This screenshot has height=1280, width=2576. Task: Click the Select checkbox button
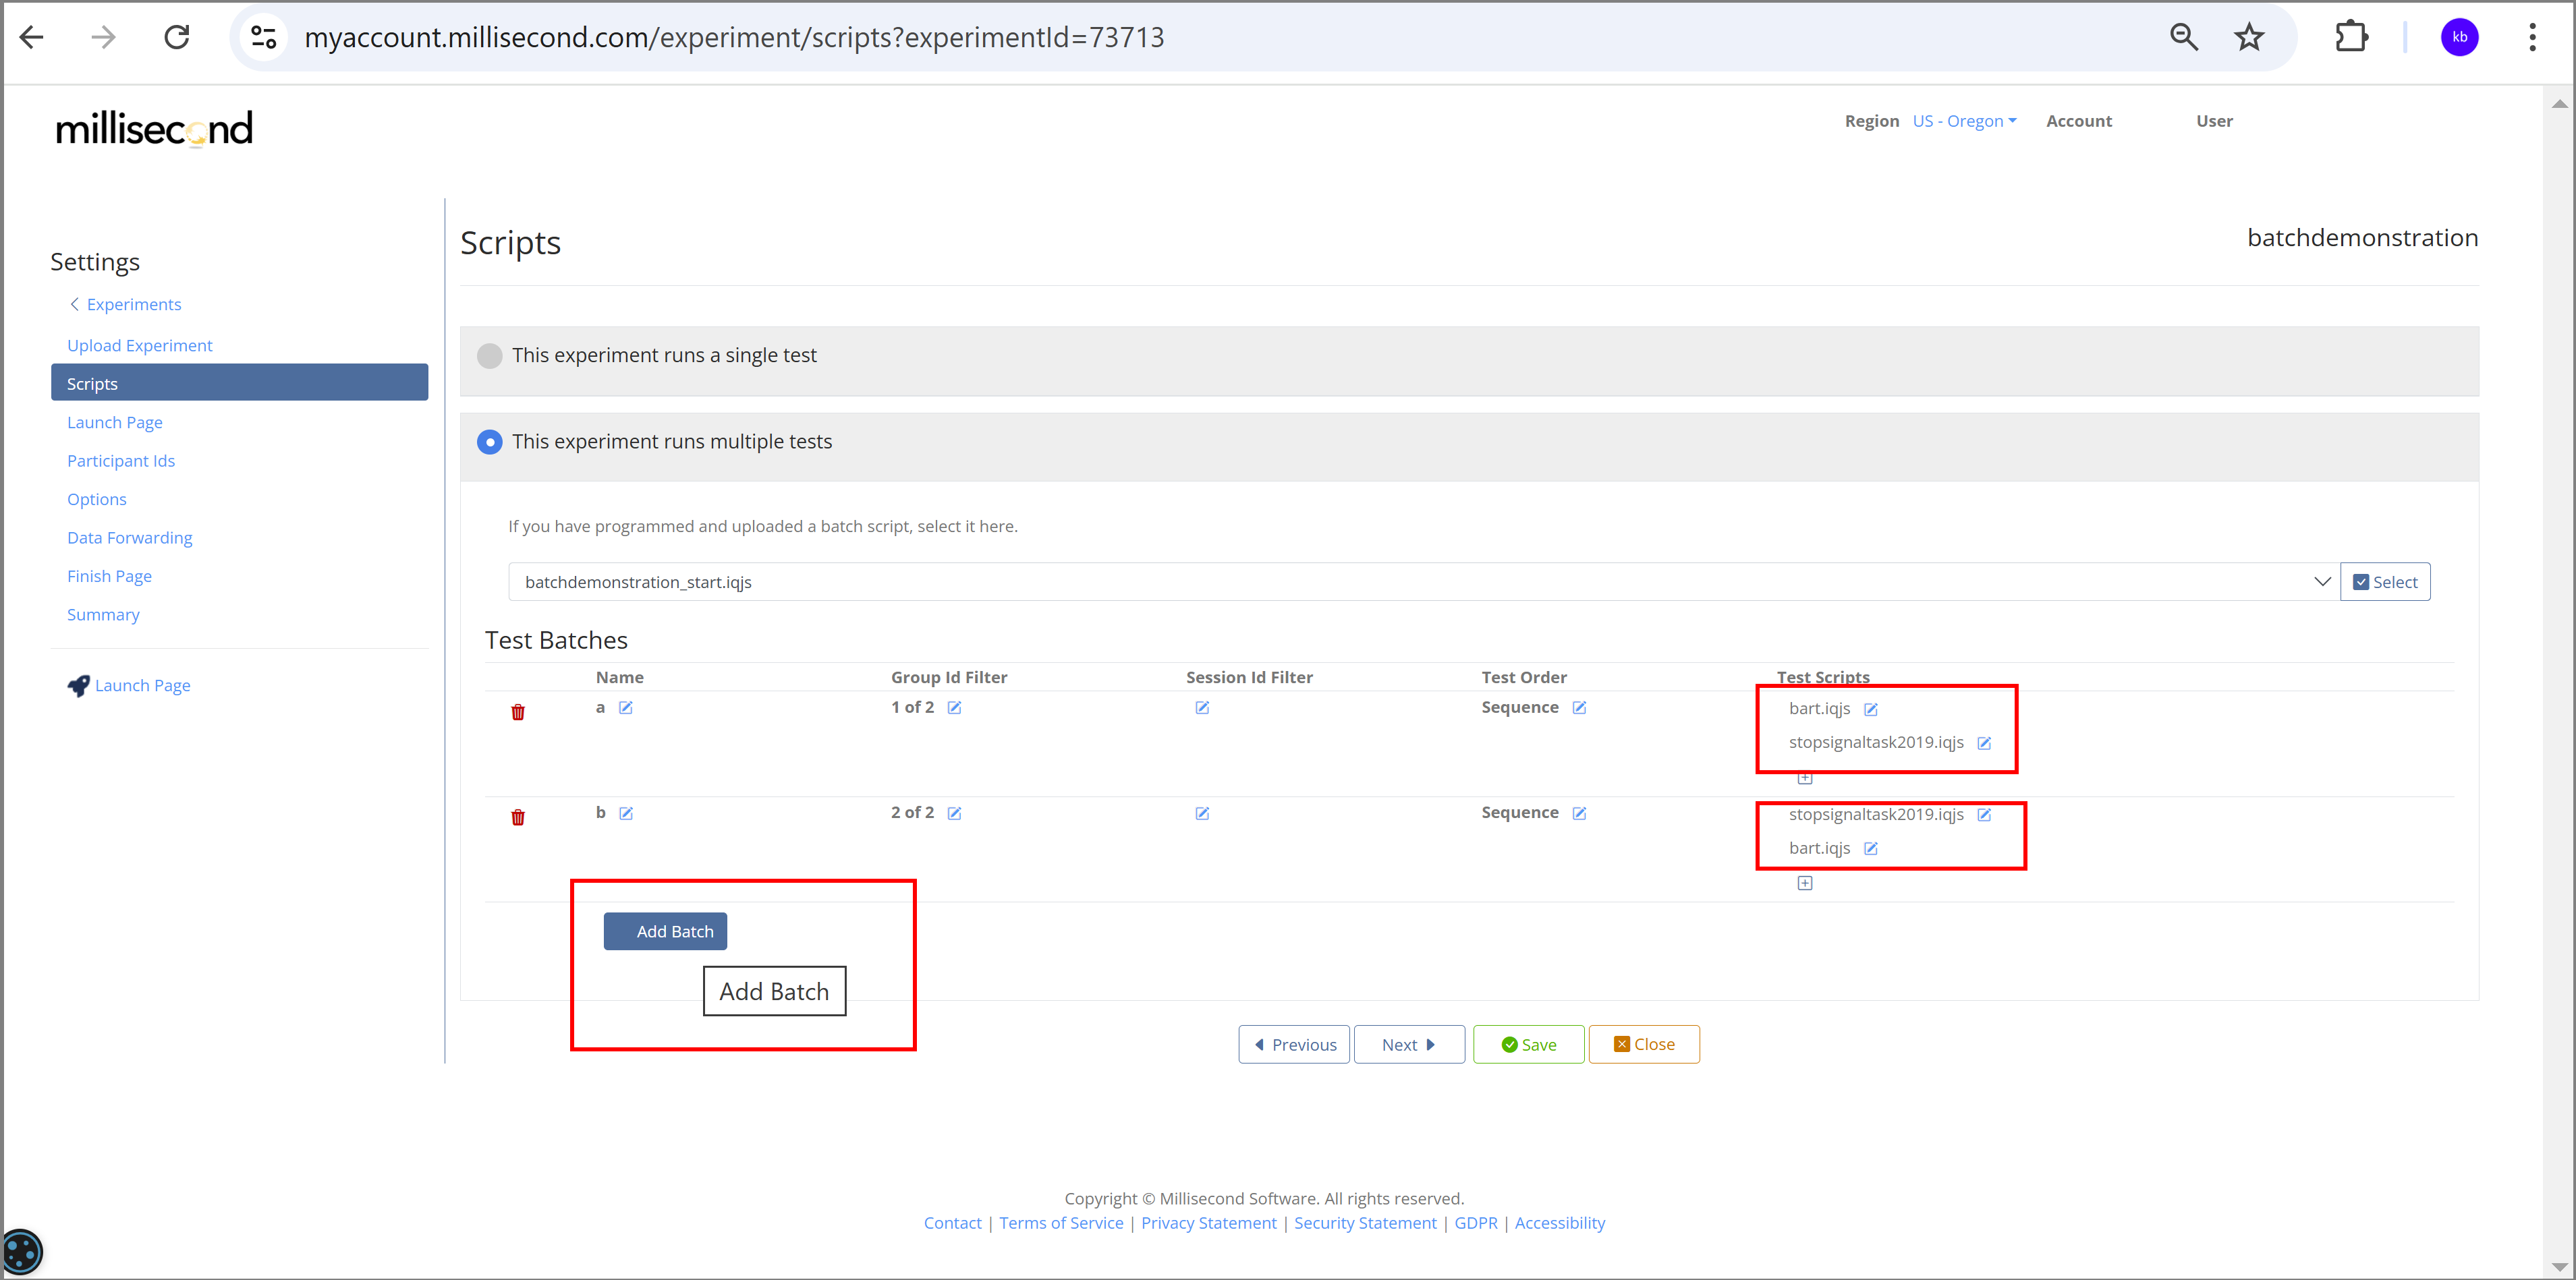click(x=2385, y=581)
